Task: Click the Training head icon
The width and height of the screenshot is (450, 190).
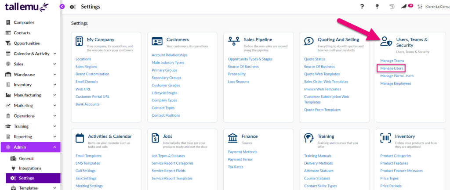Action: tap(308, 138)
